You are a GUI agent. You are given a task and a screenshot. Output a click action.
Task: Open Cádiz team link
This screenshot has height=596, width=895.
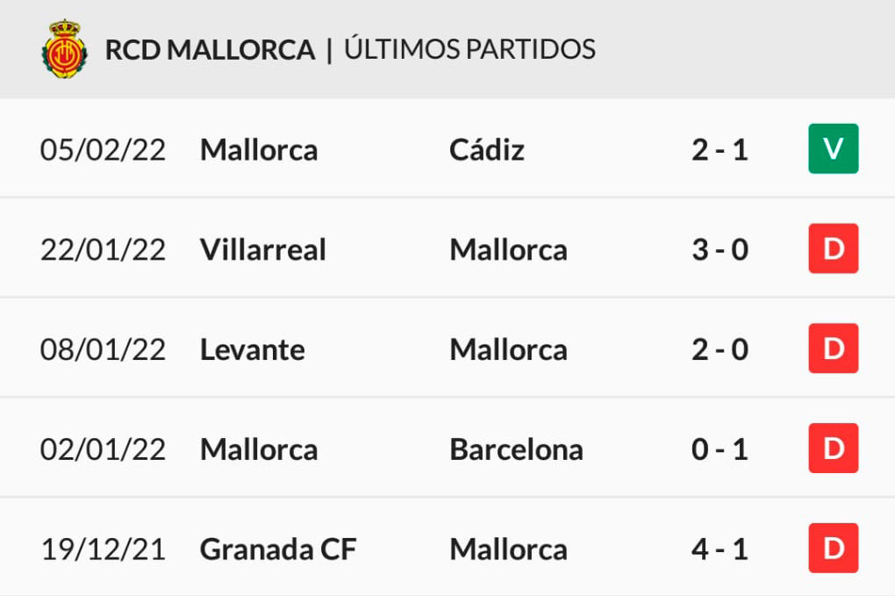click(487, 149)
